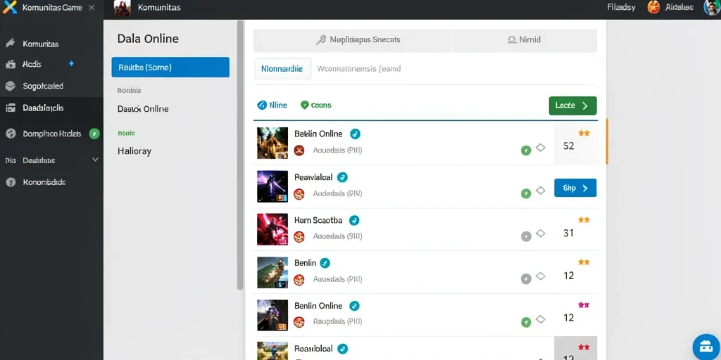Click the flame icon beside Aiteleec in header
Viewport: 721px width, 360px height.
[x=653, y=7]
